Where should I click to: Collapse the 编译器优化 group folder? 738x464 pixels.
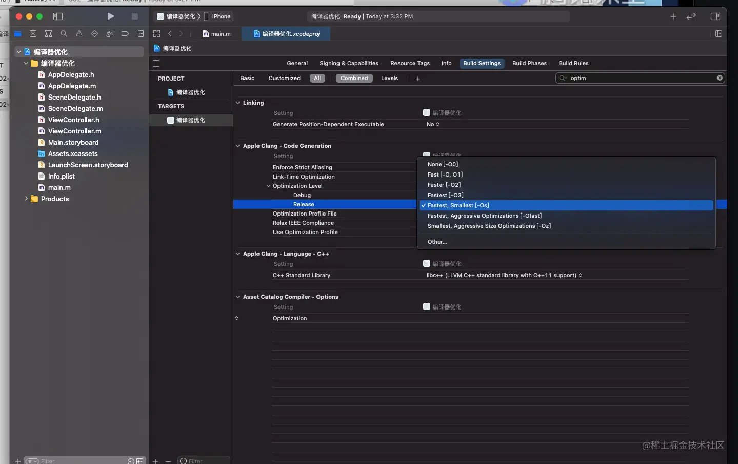point(26,63)
